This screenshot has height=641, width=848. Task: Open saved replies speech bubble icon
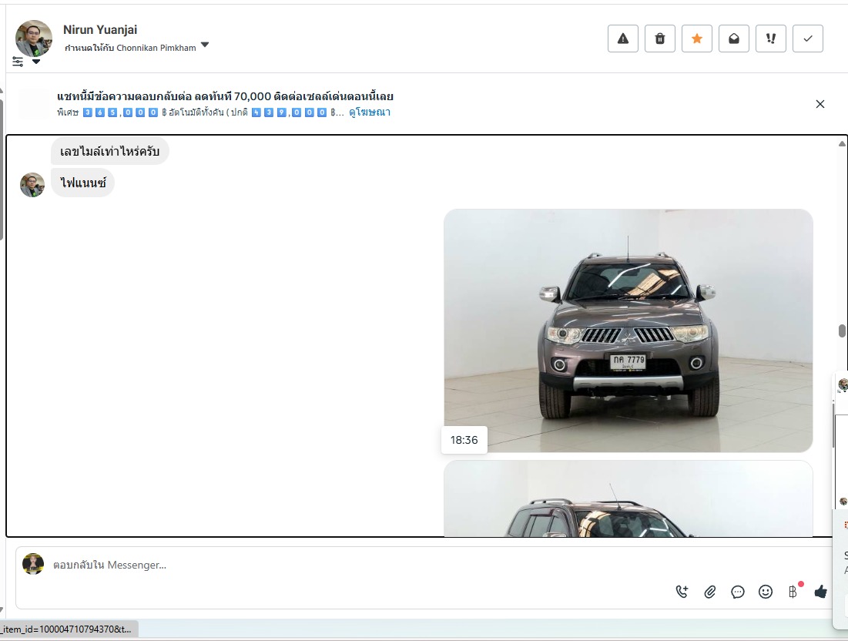(738, 592)
